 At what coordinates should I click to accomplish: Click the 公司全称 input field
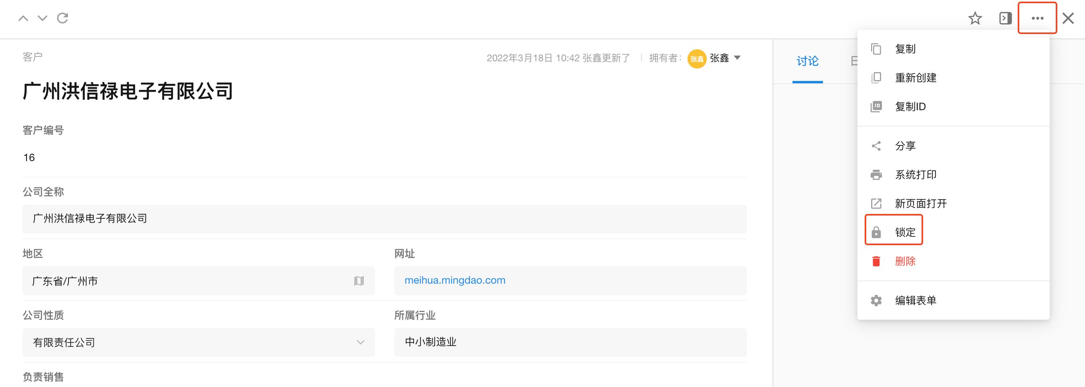click(384, 219)
